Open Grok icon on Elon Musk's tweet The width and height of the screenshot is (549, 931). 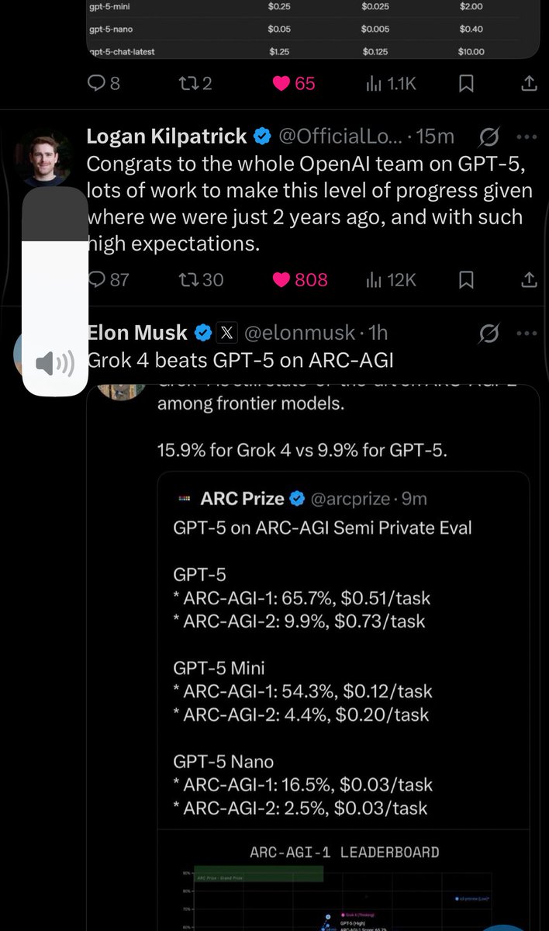pos(489,334)
